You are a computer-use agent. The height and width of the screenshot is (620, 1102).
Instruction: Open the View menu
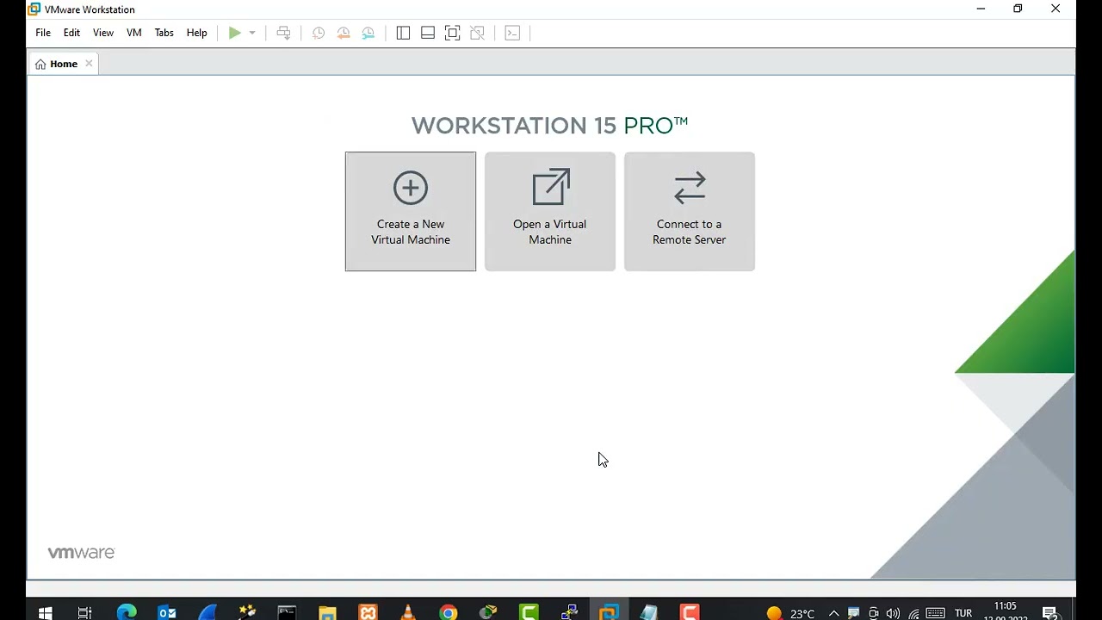103,33
